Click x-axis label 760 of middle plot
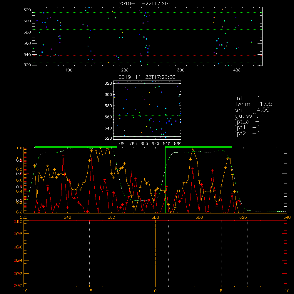The width and height of the screenshot is (294, 294). [122, 144]
